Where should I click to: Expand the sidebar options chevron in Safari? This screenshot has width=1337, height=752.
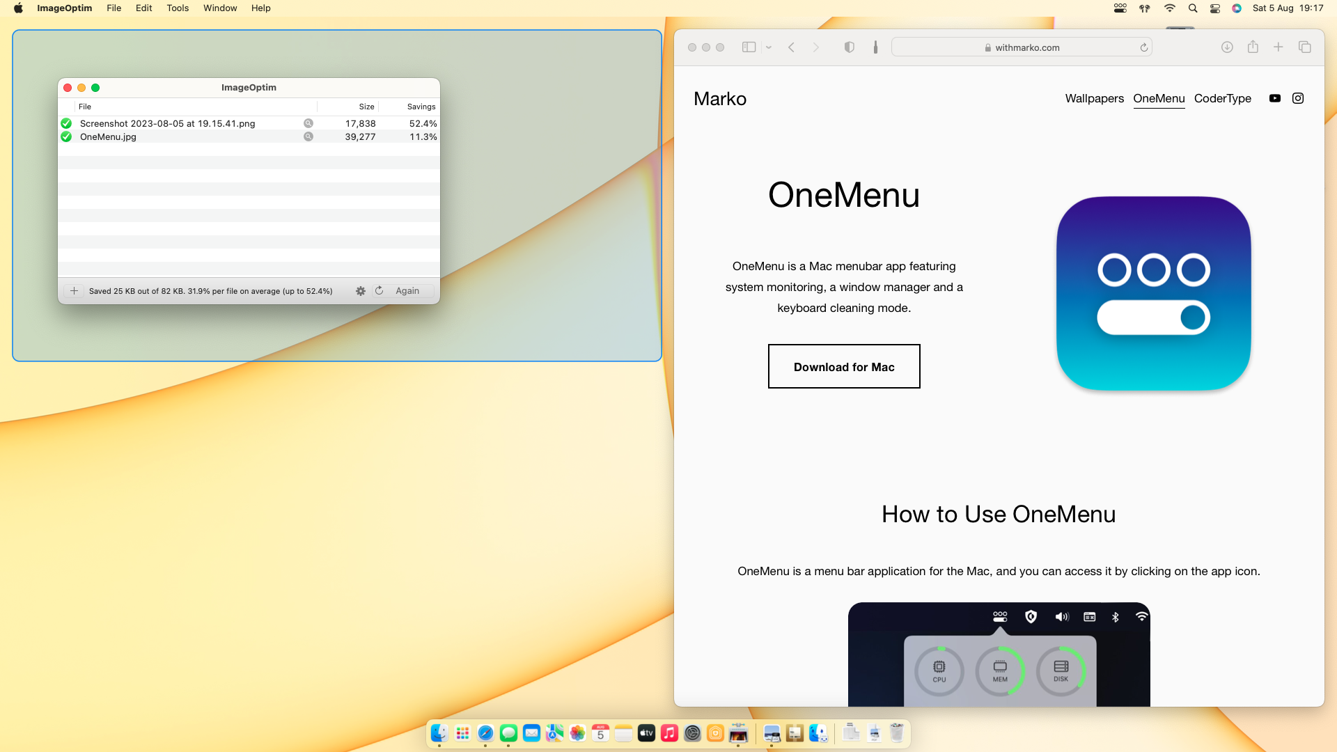tap(768, 47)
